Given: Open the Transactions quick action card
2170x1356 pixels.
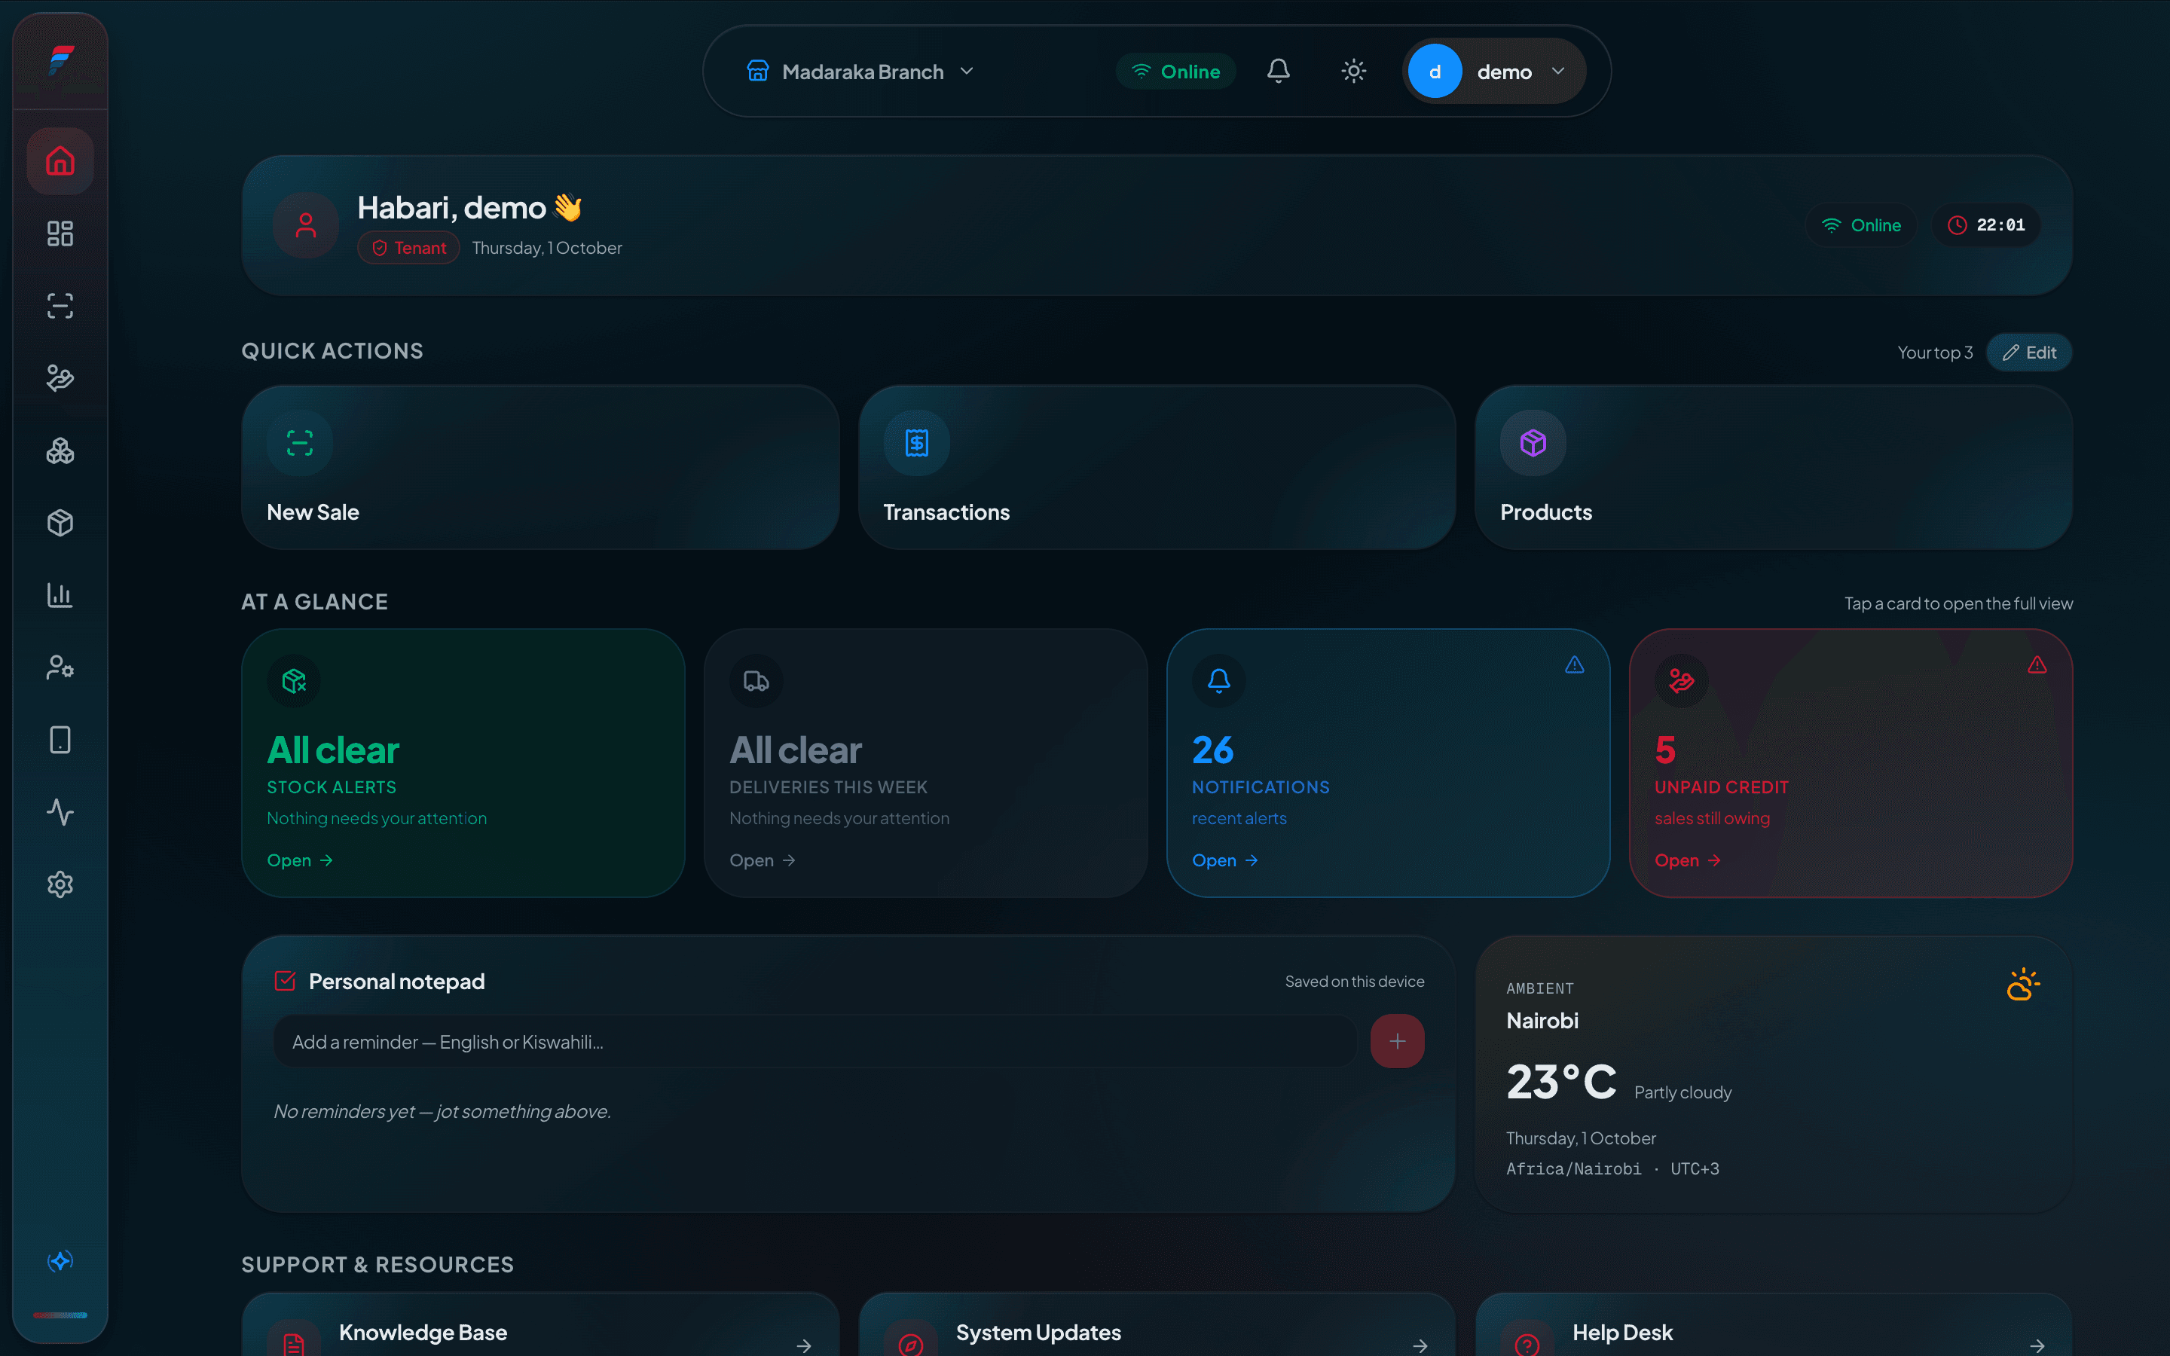Looking at the screenshot, I should point(1157,468).
